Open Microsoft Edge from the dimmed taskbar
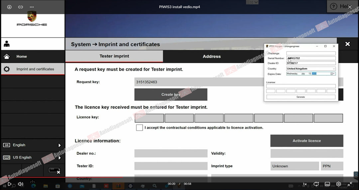Screen dimensions: 359x190 point(34,186)
